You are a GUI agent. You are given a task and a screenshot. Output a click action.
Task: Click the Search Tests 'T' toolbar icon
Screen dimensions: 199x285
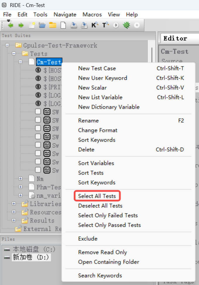pos(105,25)
